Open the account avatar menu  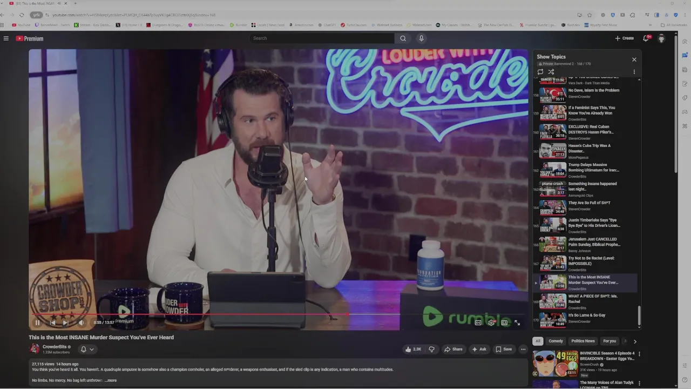(661, 38)
